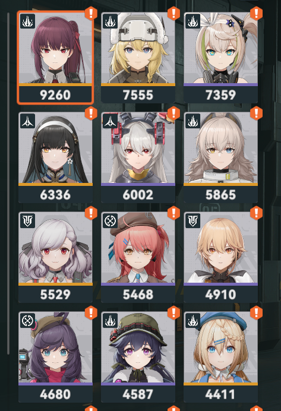Select the silver-haired character with power 6002
Viewport: 281px width, 411px height.
pyautogui.click(x=138, y=157)
